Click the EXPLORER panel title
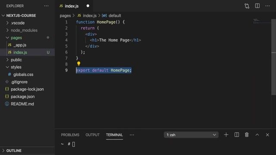The width and height of the screenshot is (276, 155). (15, 6)
